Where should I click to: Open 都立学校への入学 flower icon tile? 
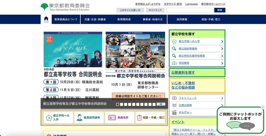click(58, 117)
